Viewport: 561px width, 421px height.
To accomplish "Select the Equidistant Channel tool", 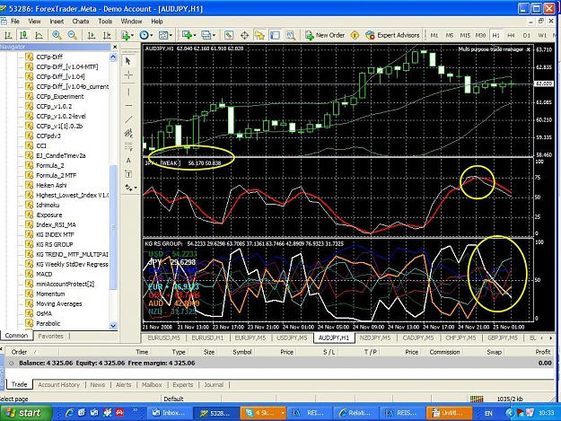I will coord(128,133).
